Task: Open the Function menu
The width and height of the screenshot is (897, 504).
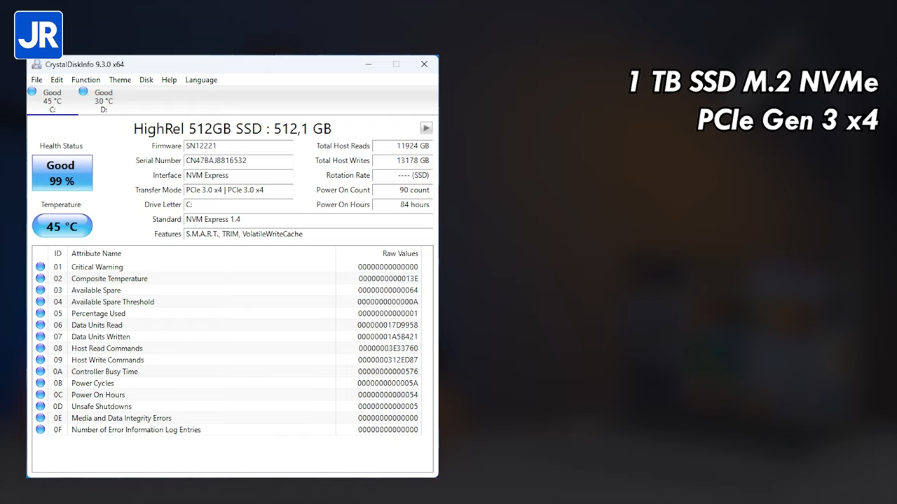Action: (x=85, y=80)
